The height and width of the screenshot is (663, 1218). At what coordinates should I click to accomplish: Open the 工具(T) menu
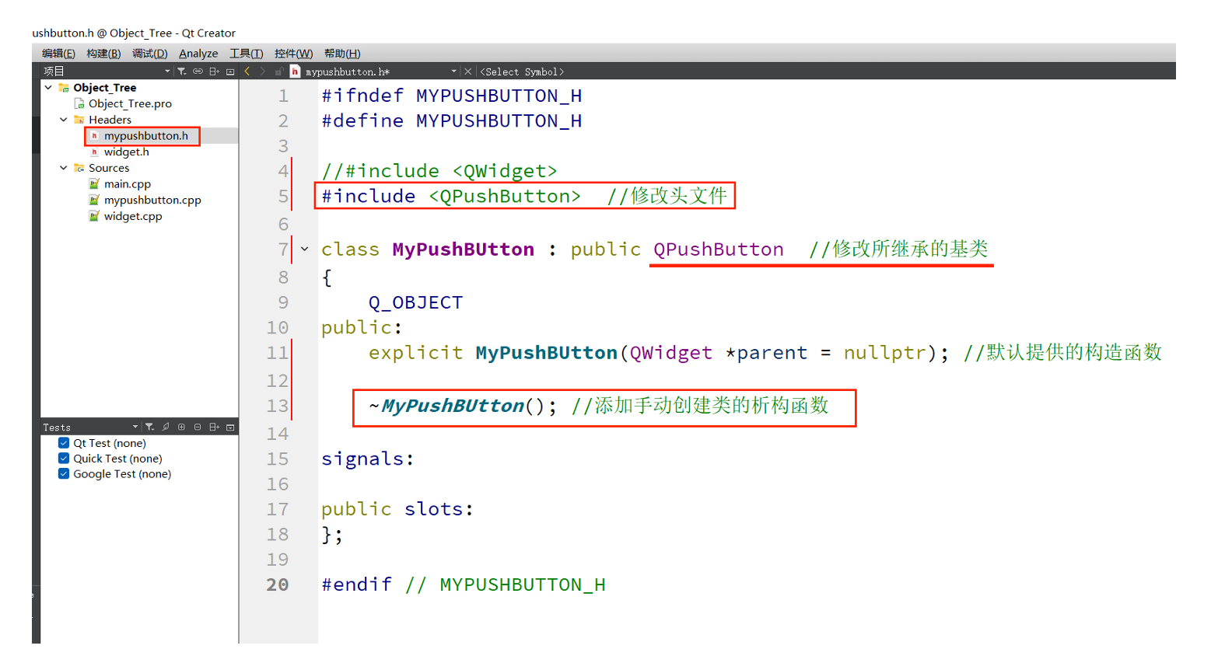[246, 53]
